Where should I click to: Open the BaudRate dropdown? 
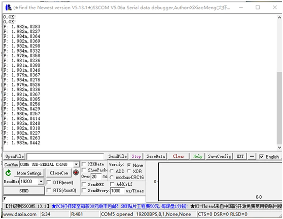click(x=41, y=181)
